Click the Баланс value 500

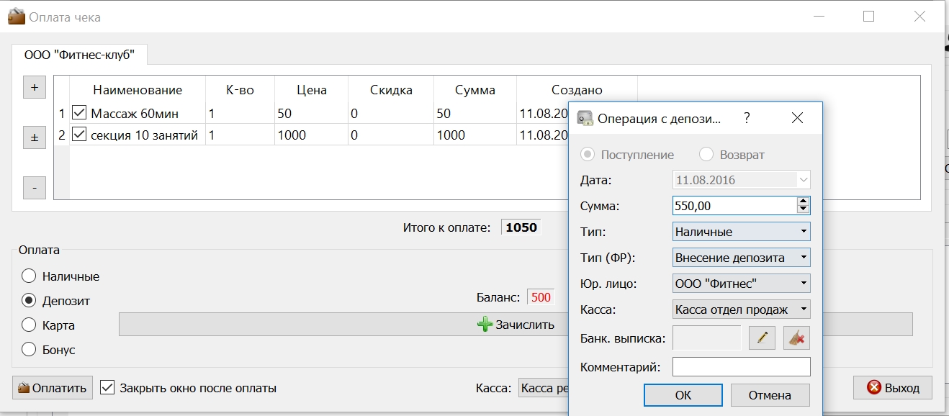[x=541, y=297]
